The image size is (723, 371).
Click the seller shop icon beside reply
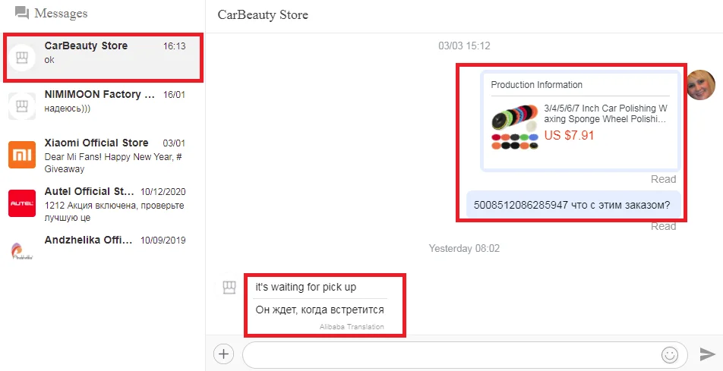point(229,288)
